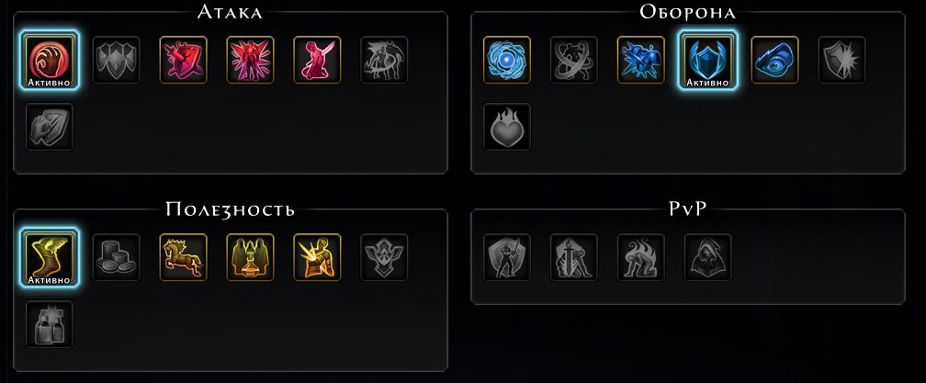Select the grey burst-shield icon in Оборона

pos(841,60)
